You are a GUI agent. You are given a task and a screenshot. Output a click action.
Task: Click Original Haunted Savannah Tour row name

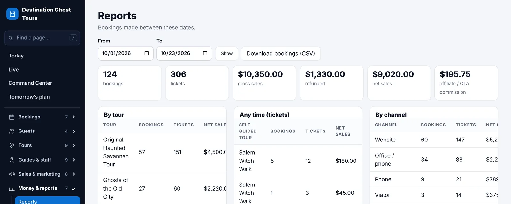click(x=116, y=152)
